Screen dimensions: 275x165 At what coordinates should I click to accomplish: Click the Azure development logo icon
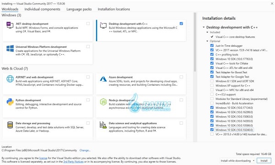[x=103, y=79]
